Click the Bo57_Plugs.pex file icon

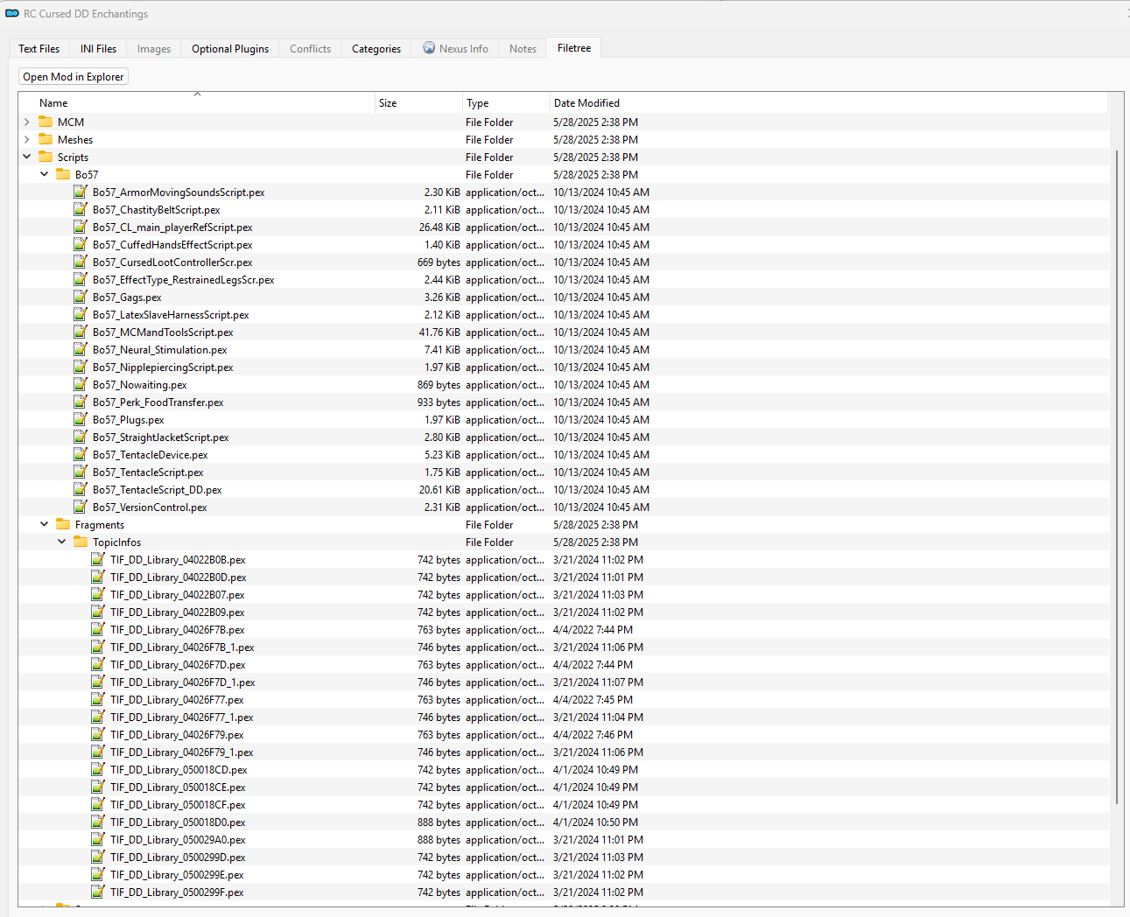pyautogui.click(x=81, y=419)
